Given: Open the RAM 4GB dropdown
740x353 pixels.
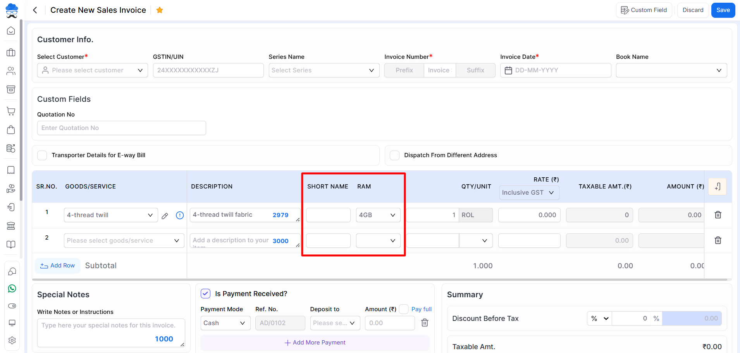Looking at the screenshot, I should 378,215.
